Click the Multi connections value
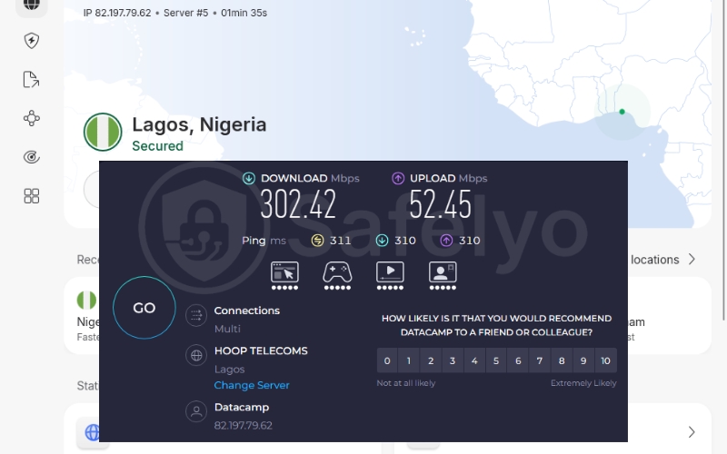 click(x=227, y=329)
